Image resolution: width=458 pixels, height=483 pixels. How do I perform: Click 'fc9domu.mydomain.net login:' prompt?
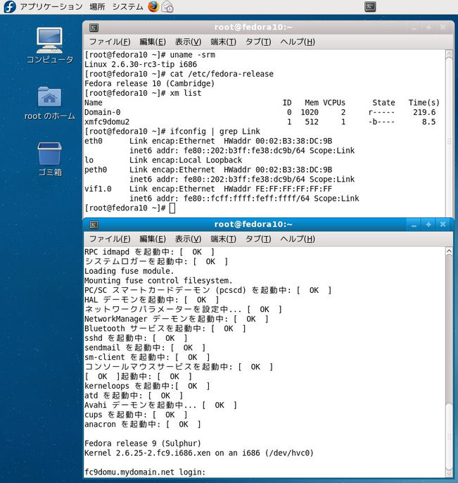coord(145,472)
